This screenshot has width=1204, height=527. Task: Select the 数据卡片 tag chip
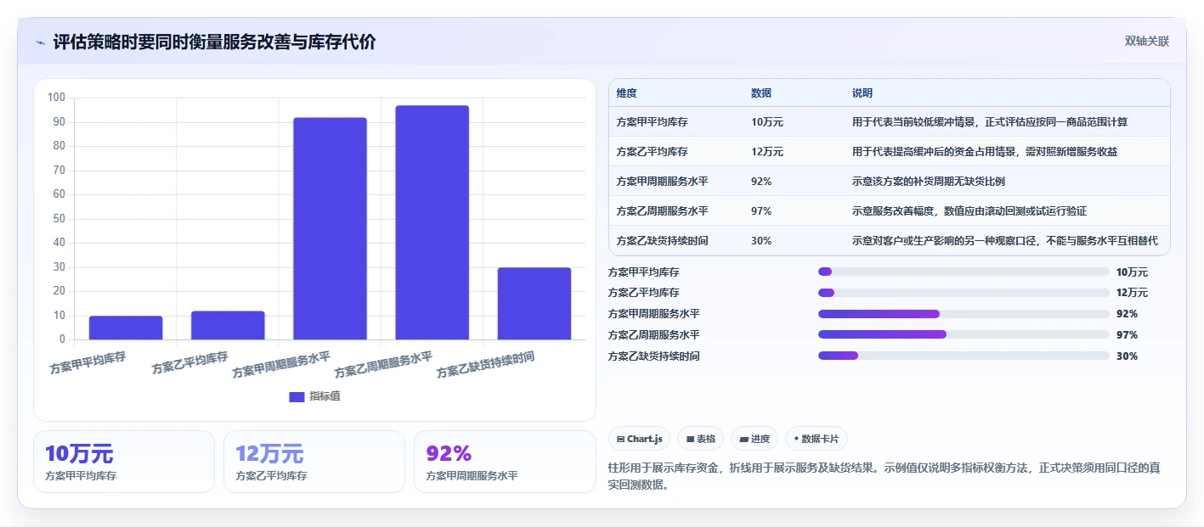tap(816, 439)
